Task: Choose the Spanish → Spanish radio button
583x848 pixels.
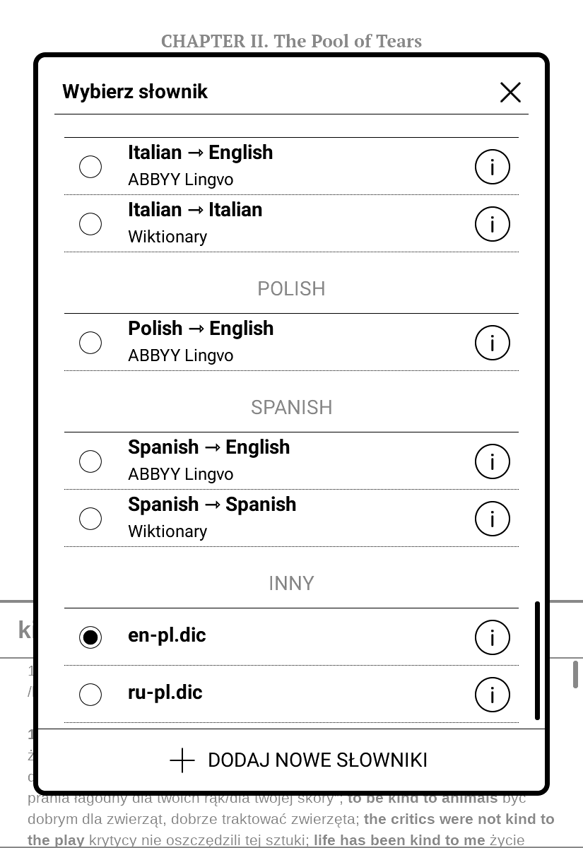Action: coord(90,519)
